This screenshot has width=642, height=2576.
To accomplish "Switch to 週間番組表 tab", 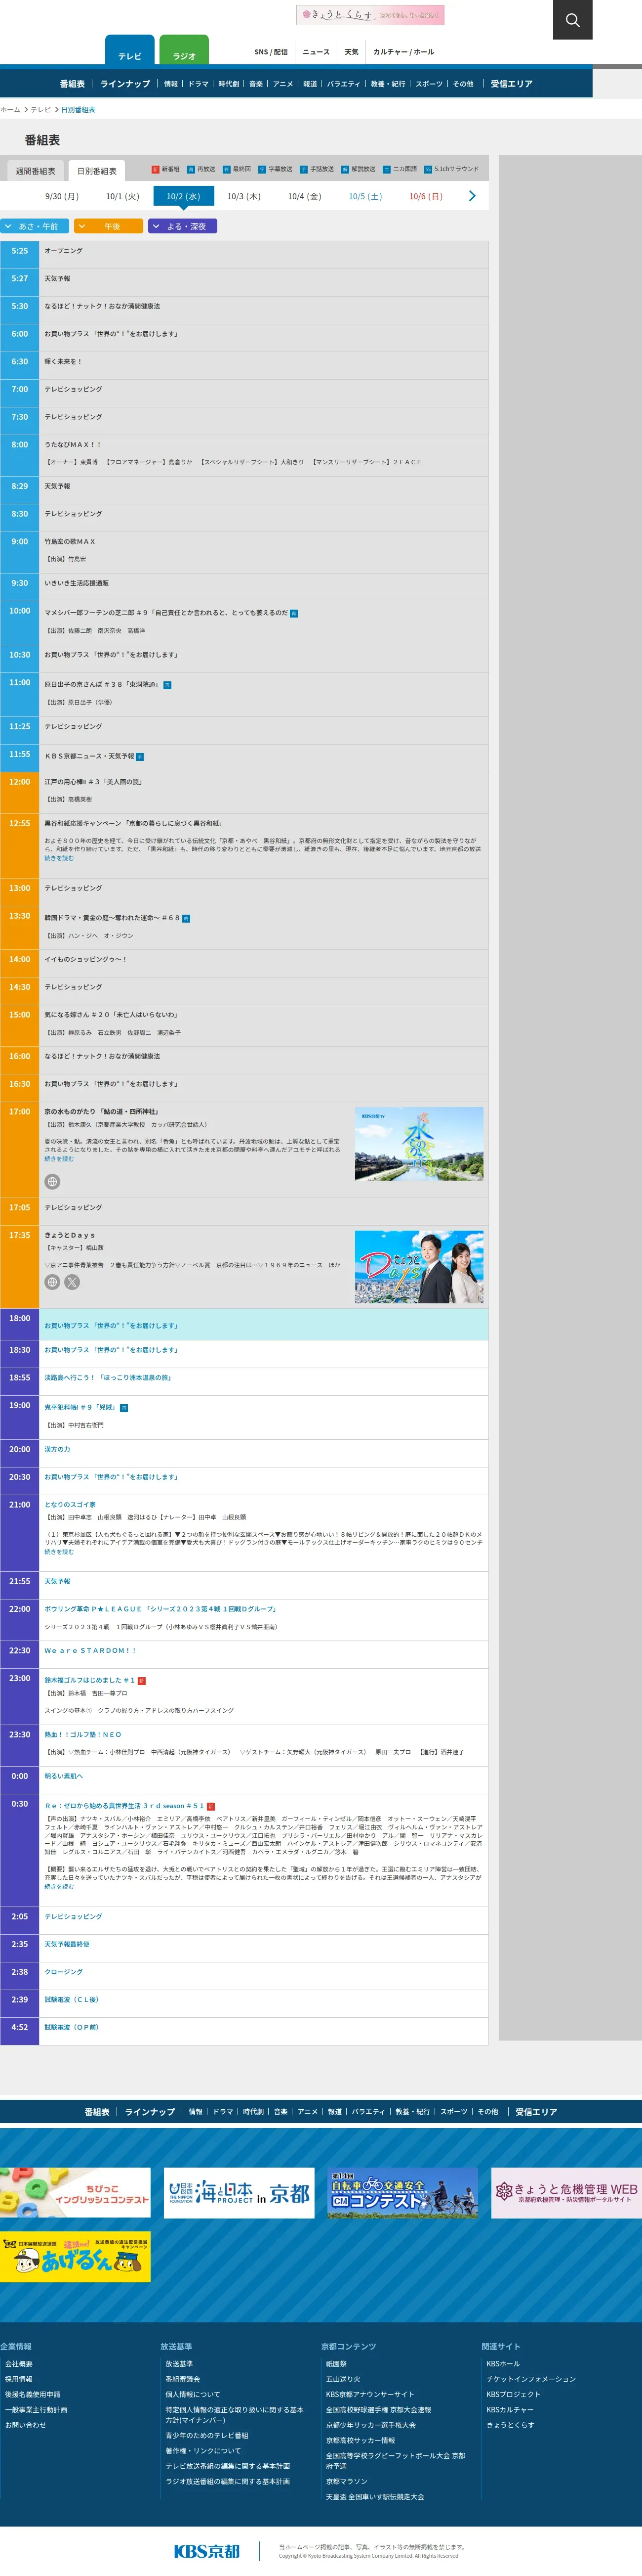I will tap(36, 171).
